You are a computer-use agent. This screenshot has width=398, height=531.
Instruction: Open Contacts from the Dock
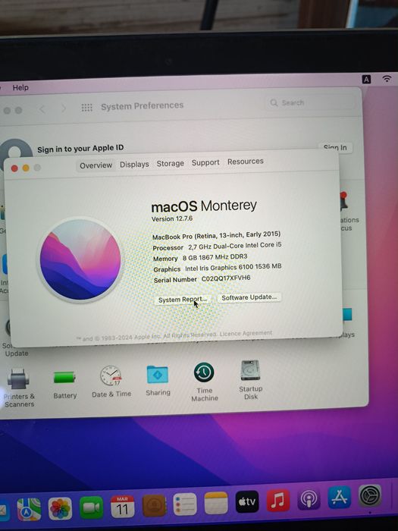(154, 506)
